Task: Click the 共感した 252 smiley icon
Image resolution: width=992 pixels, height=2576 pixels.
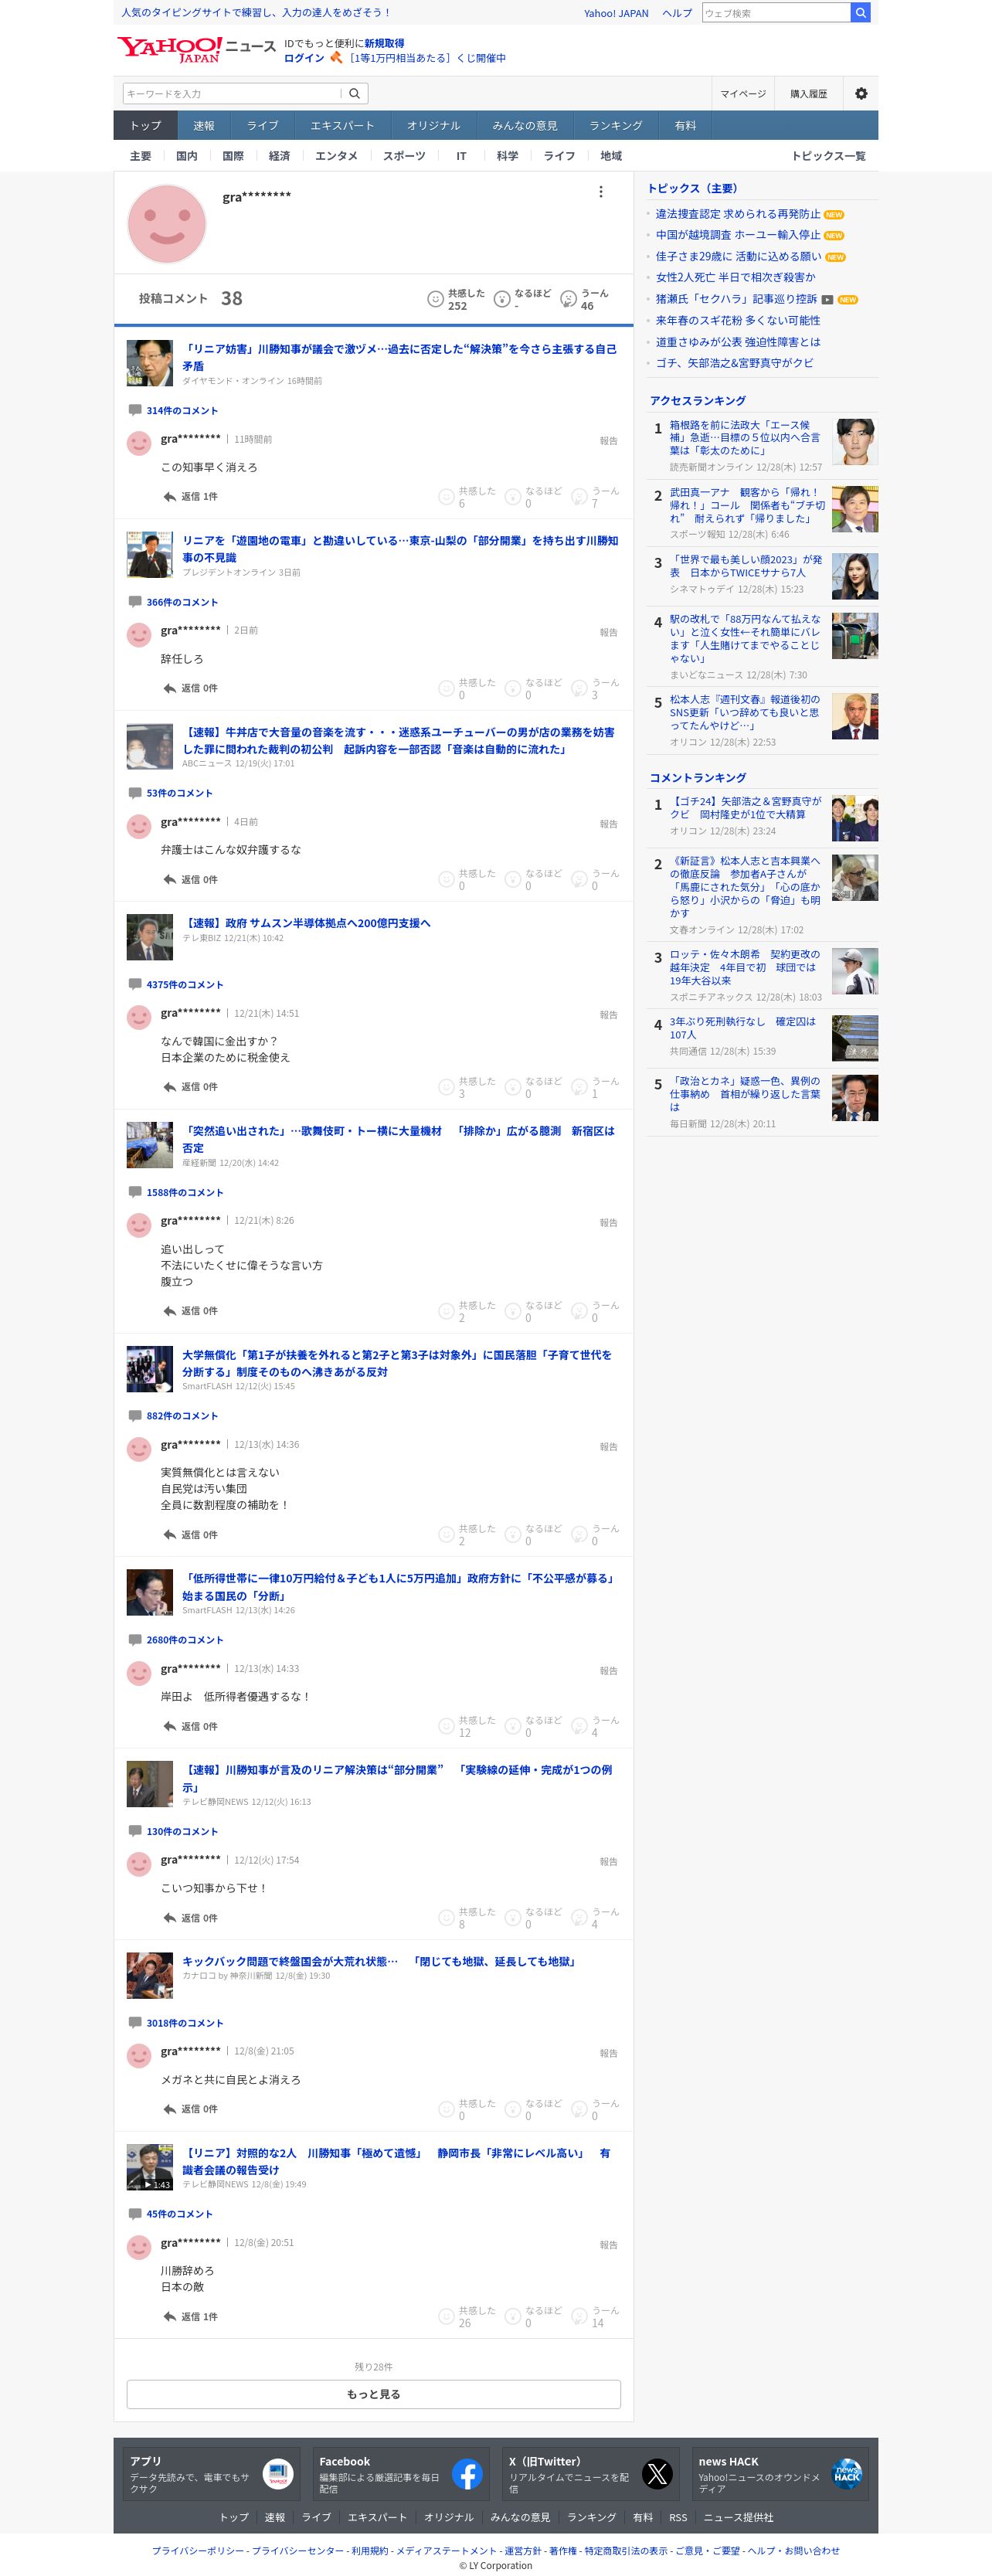Action: point(435,299)
